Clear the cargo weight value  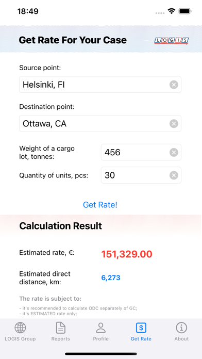click(x=174, y=152)
